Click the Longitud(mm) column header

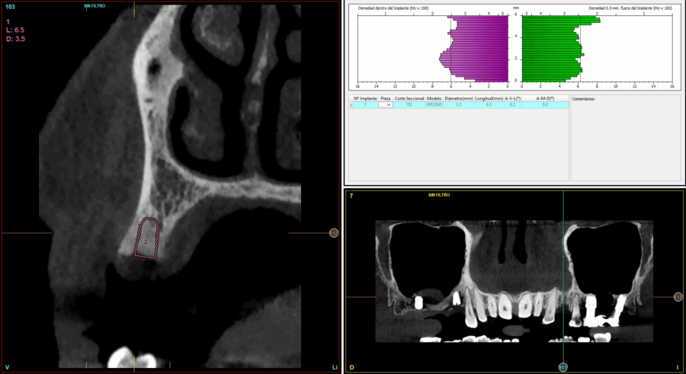tap(489, 98)
